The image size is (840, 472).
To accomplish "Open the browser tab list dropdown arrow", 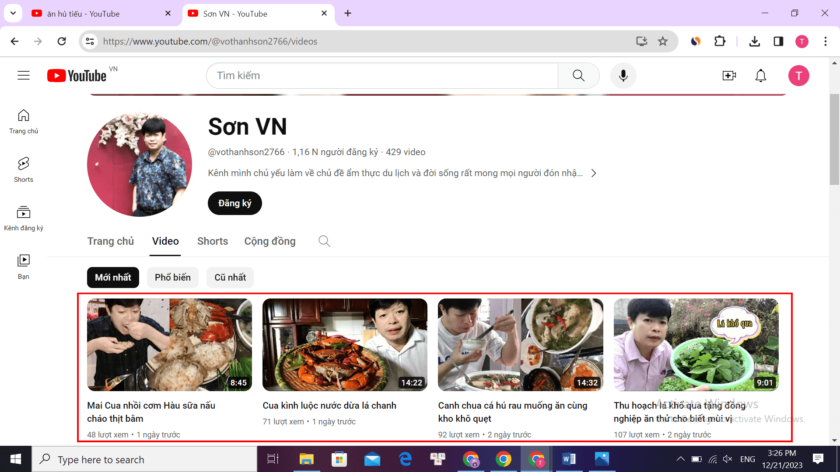I will (13, 13).
